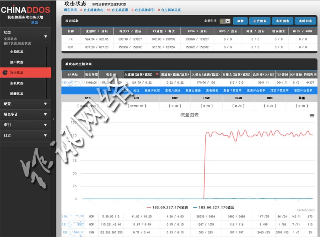Click the 524.54 / 362.85 IN traffic cell
Image resolution: width=320 pixels, height=237 pixels.
[97, 39]
